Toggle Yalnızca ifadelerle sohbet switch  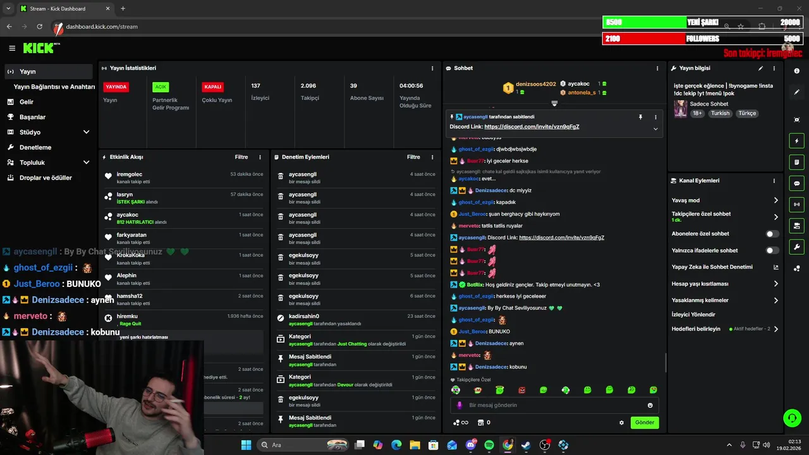click(772, 250)
